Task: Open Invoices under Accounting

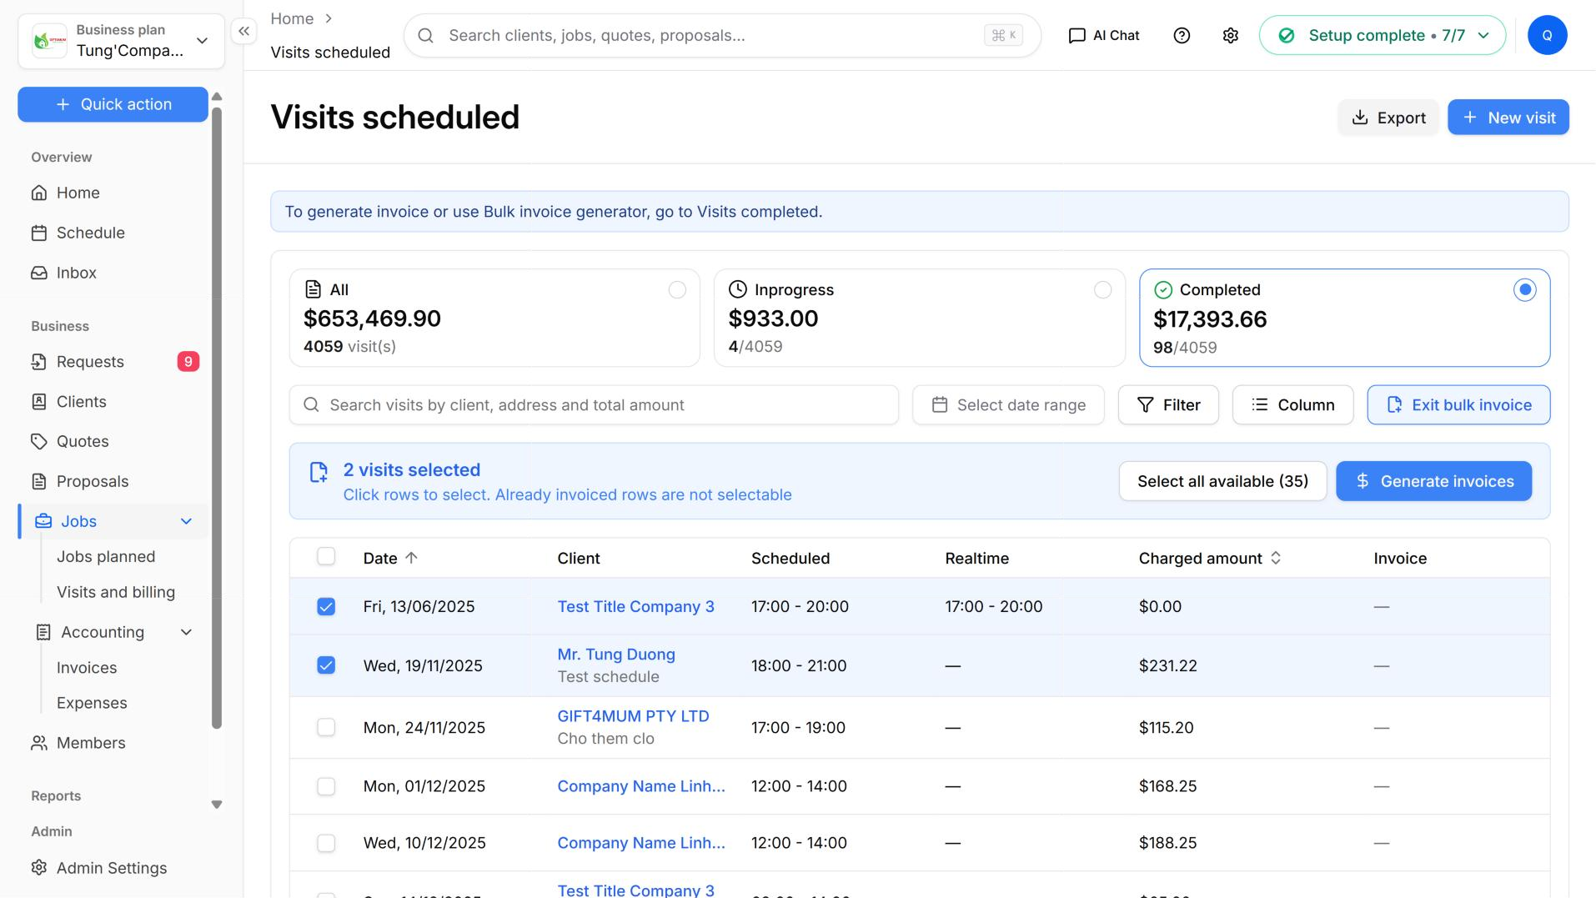Action: tap(87, 668)
